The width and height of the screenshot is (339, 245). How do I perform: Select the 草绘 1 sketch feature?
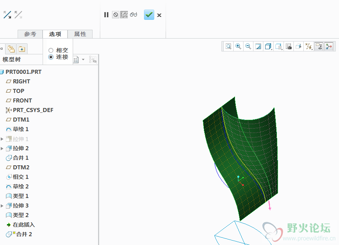tap(21, 129)
